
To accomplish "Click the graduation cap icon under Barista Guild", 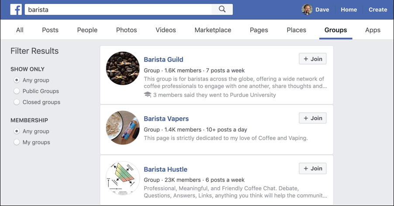I will (148, 95).
